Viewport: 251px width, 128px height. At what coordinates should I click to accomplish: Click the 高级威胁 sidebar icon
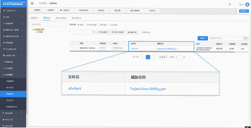[x=4, y=43]
